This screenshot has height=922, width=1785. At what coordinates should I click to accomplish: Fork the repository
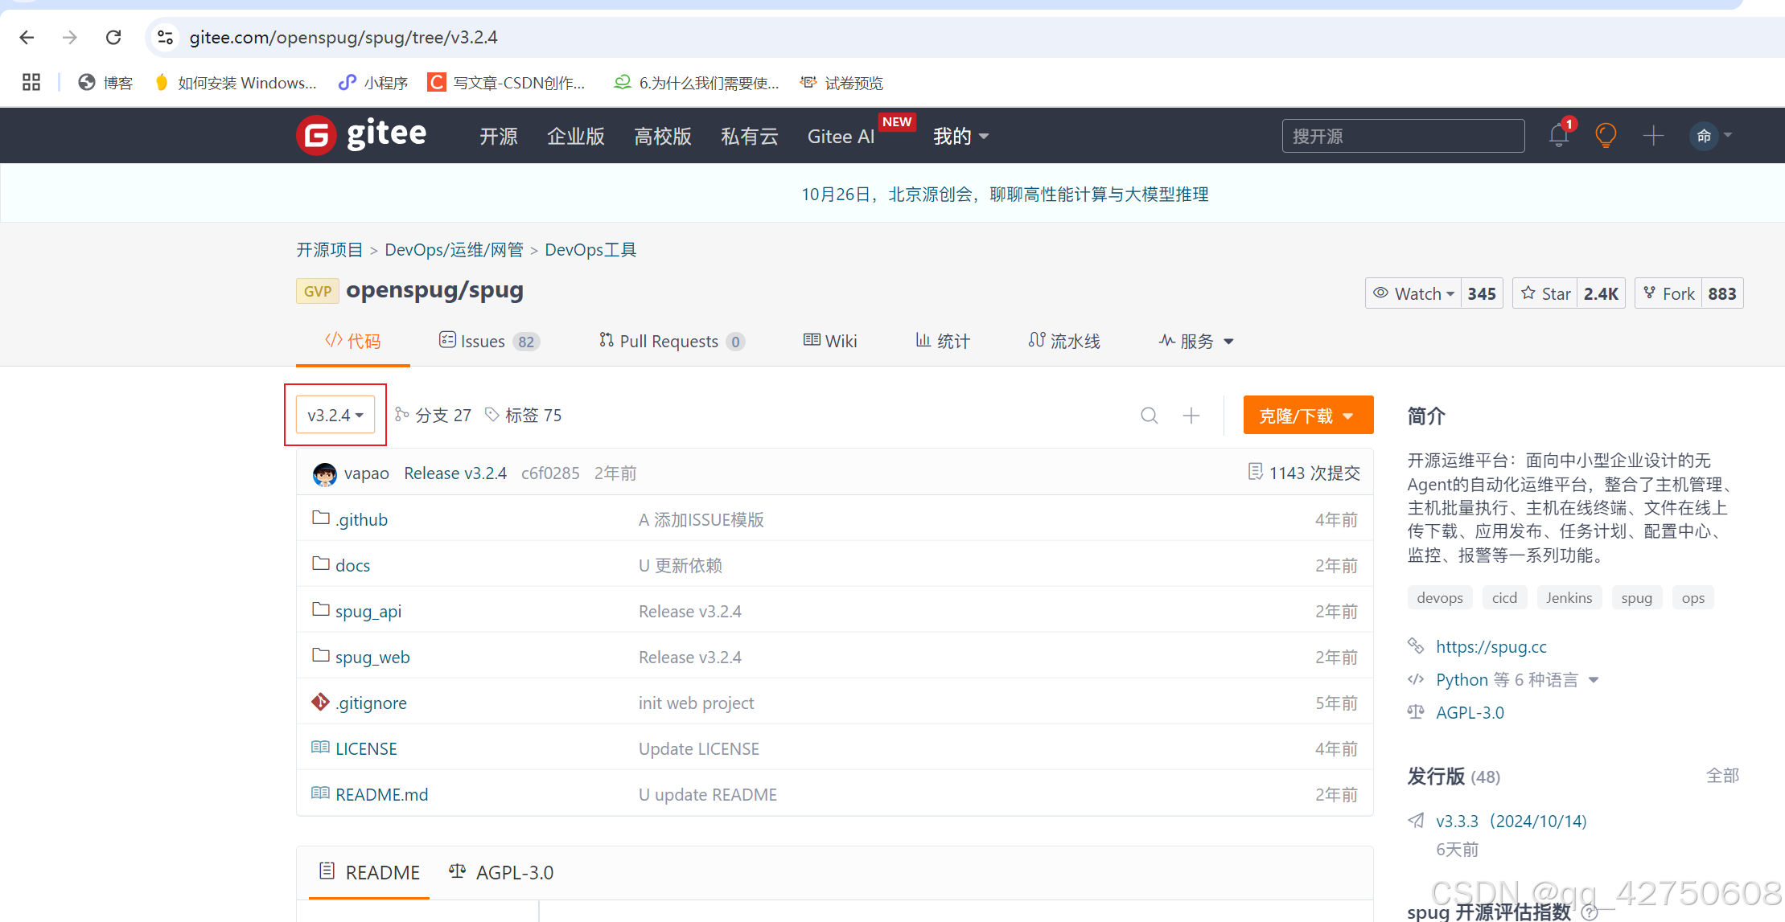1668,293
